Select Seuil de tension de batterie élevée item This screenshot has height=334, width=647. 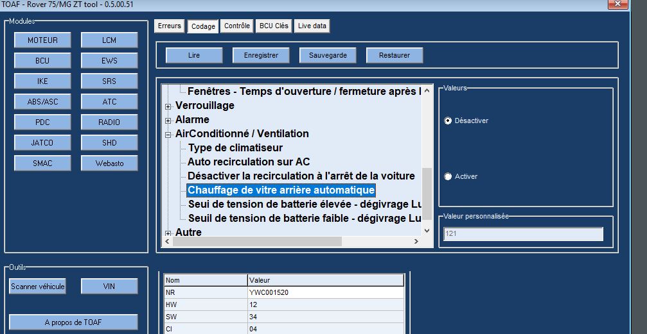click(305, 205)
